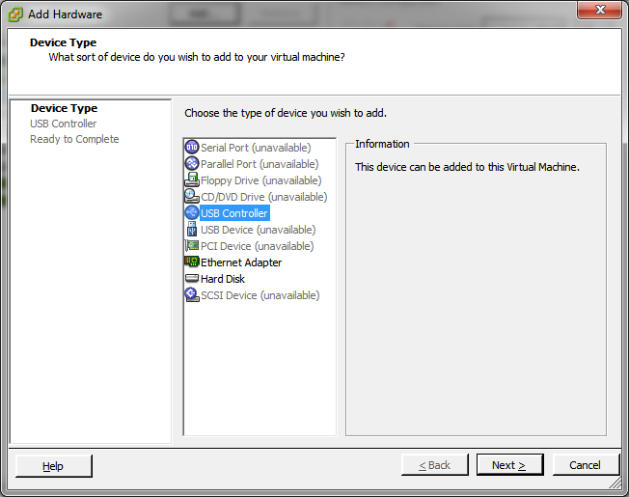Screen dimensions: 629x497
Task: Click the USB Controller icon
Action: pos(191,213)
